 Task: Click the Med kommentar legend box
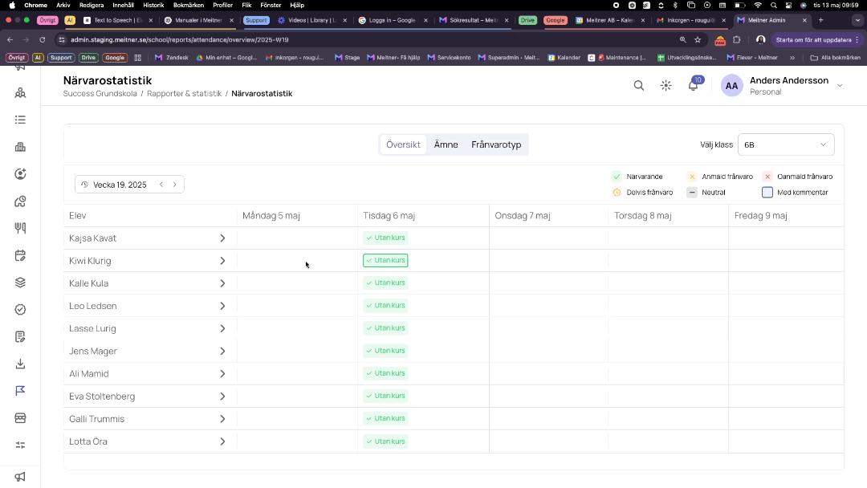(x=767, y=193)
